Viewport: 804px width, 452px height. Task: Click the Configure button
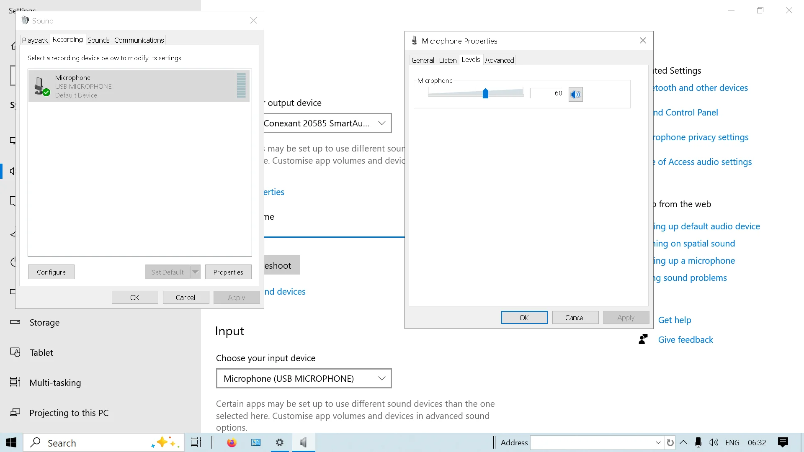click(51, 272)
